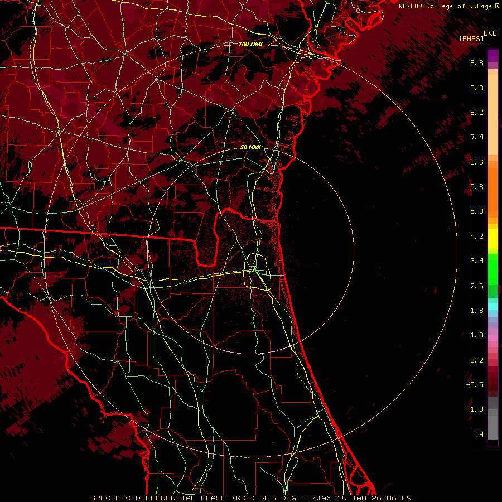Pick the purple band at color scale top

click(493, 56)
